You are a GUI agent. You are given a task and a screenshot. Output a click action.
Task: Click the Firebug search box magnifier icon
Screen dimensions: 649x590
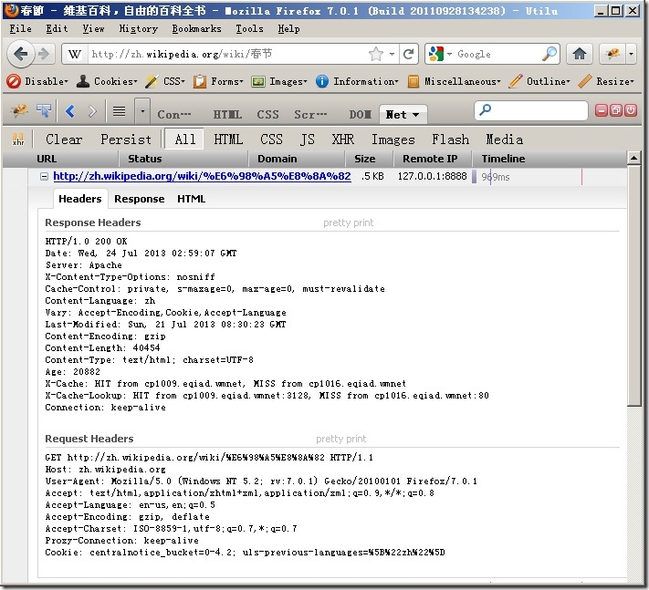click(x=485, y=110)
